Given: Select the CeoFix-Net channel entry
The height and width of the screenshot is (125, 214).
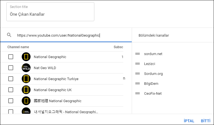Looking at the screenshot, I should (x=153, y=94).
